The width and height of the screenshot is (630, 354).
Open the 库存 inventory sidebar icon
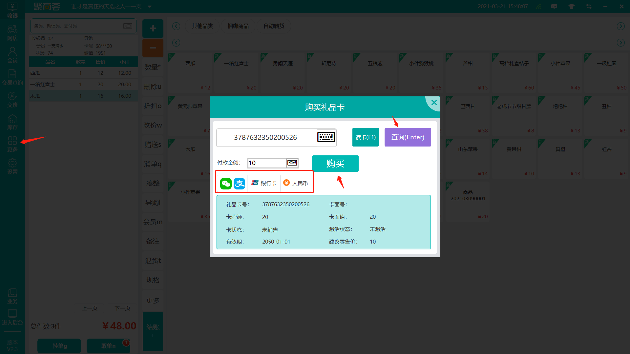tap(12, 122)
